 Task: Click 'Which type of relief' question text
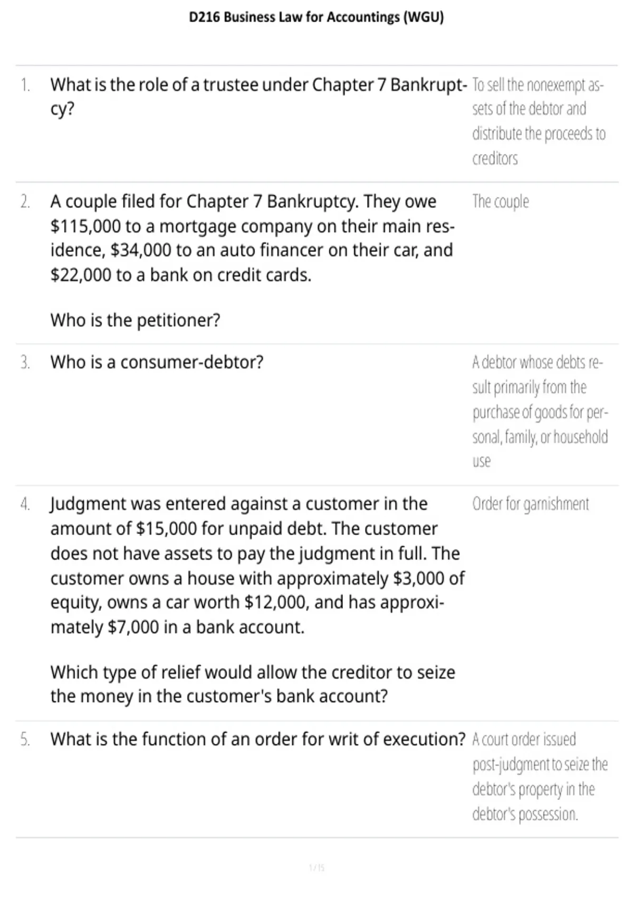(252, 684)
